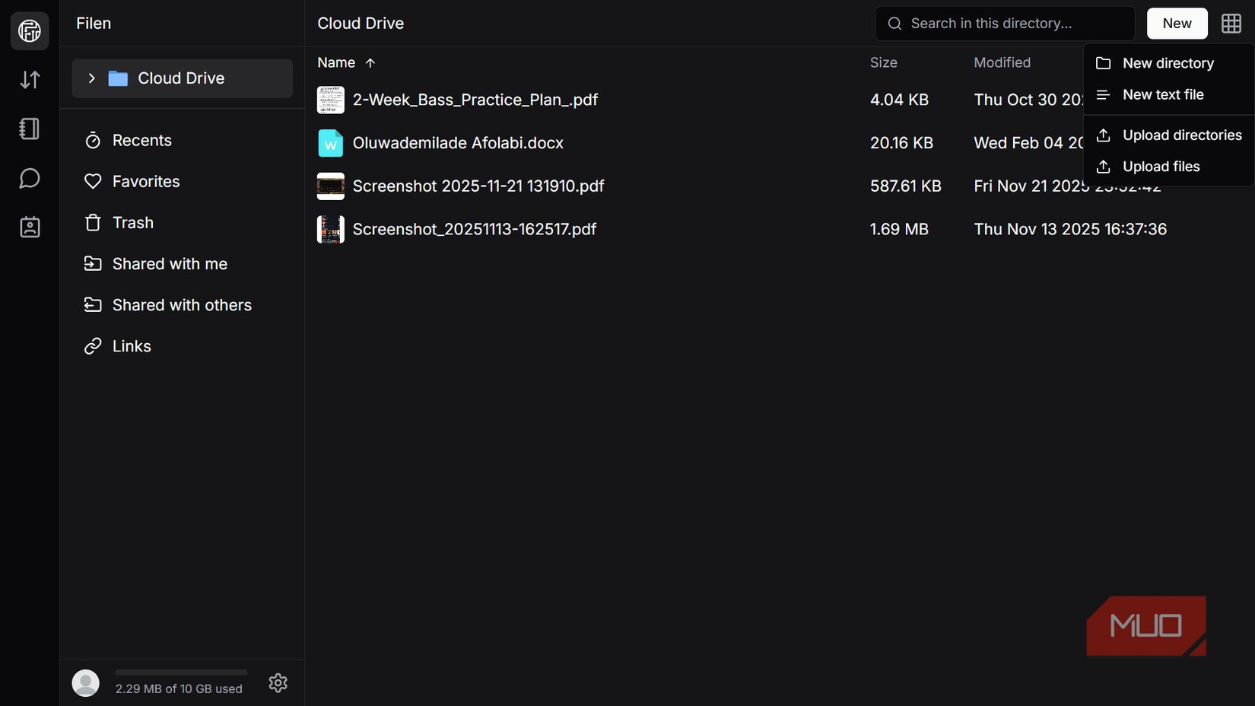Viewport: 1255px width, 706px height.
Task: Open the Shared with me section
Action: [x=170, y=263]
